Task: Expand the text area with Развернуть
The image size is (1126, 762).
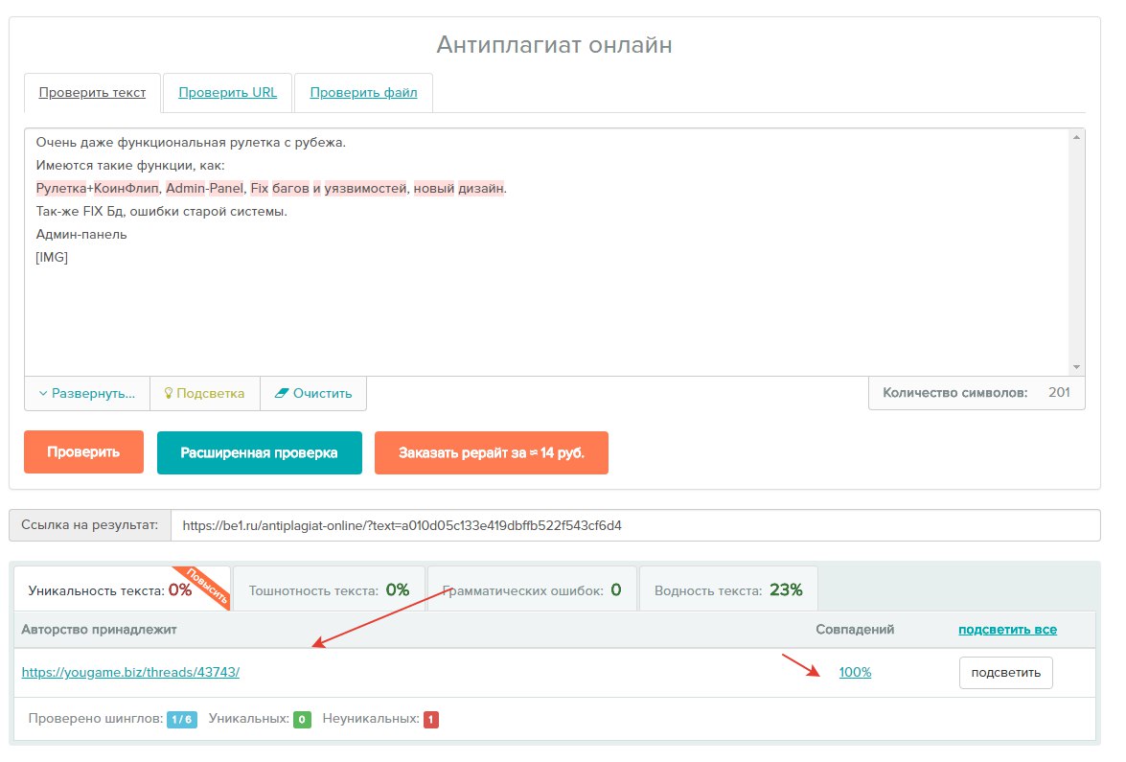Action: click(87, 394)
